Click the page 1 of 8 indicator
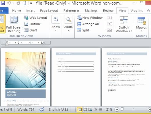The width and height of the screenshot is (151, 114). (6, 109)
